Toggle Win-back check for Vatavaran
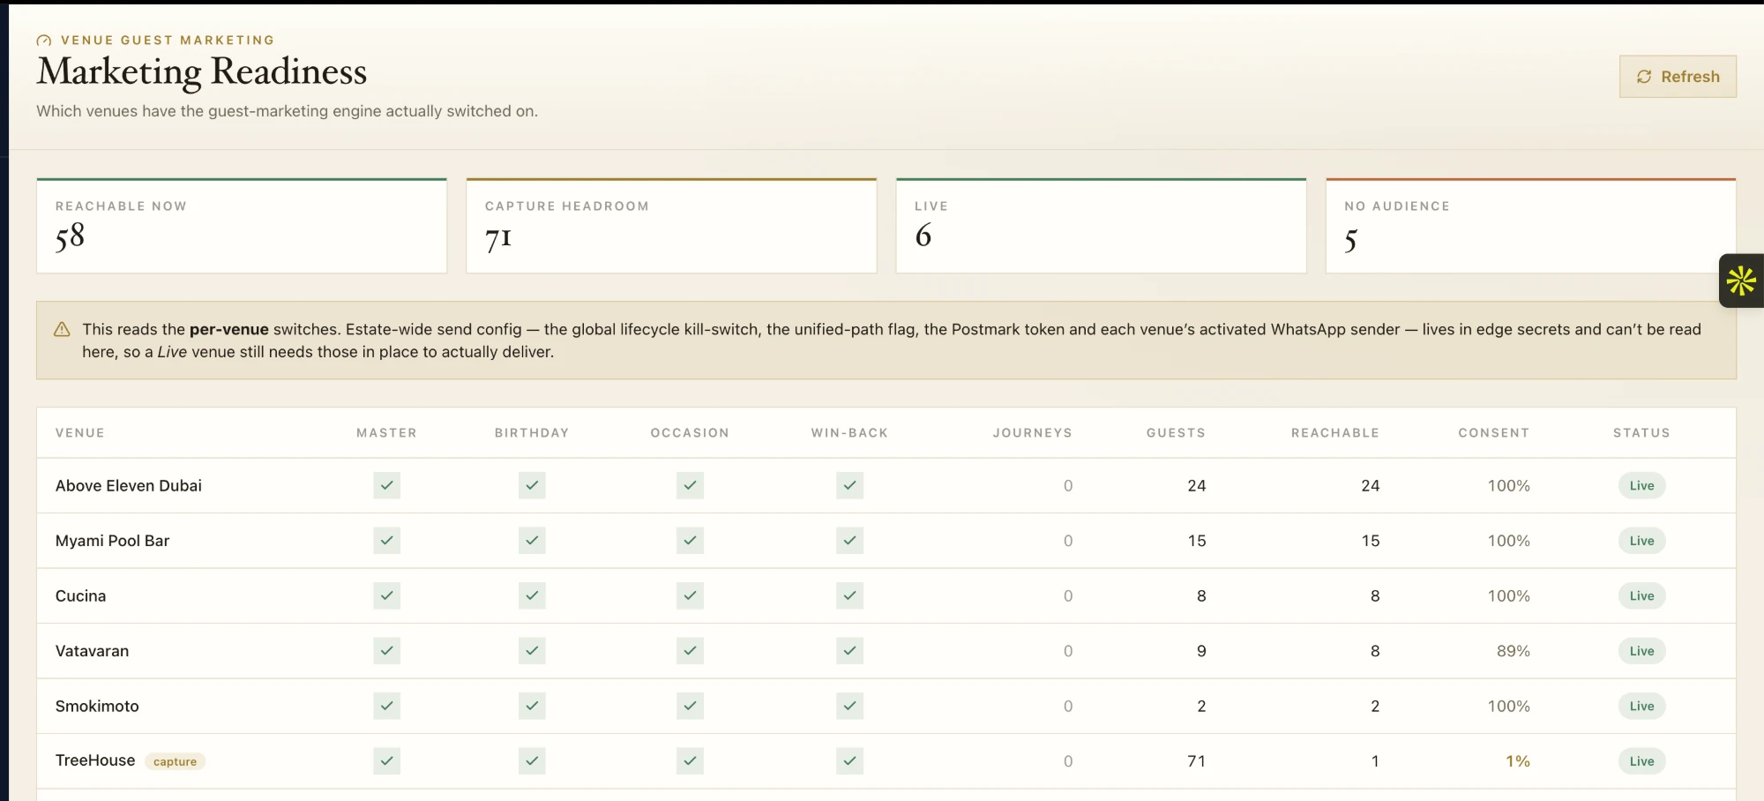1764x801 pixels. [849, 651]
